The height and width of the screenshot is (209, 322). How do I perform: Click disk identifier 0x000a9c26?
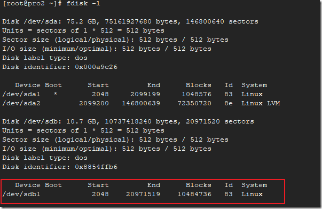(x=96, y=67)
